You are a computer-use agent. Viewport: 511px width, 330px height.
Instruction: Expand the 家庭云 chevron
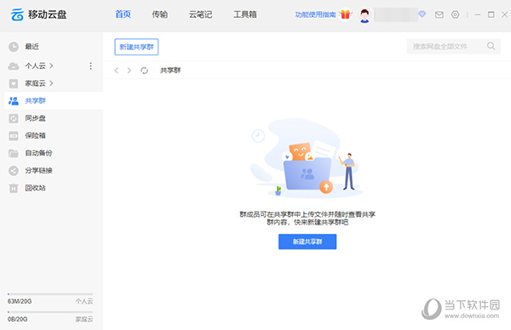click(51, 83)
